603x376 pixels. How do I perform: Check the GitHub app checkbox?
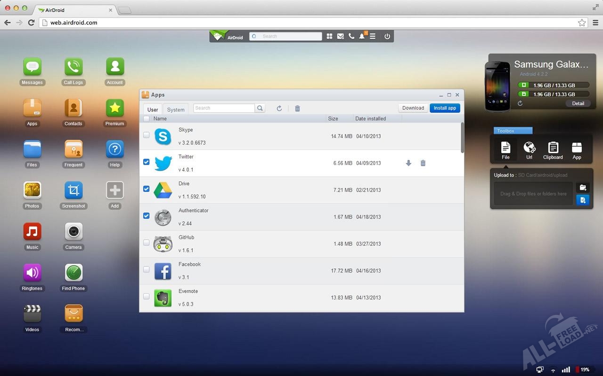(x=146, y=243)
